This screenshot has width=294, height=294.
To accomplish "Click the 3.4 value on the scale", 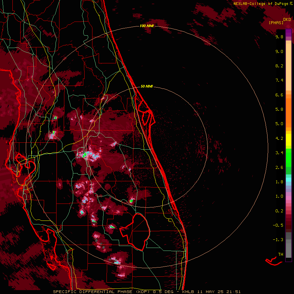I will tap(279, 153).
